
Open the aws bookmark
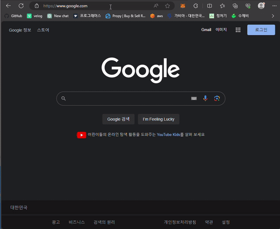156,16
